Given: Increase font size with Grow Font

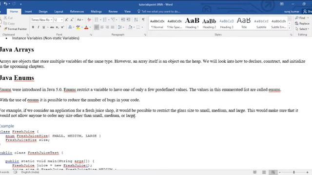Looking at the screenshot, I should point(66,19).
